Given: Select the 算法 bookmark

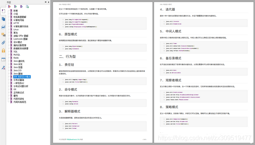Looking at the screenshot, I should pyautogui.click(x=15, y=33).
